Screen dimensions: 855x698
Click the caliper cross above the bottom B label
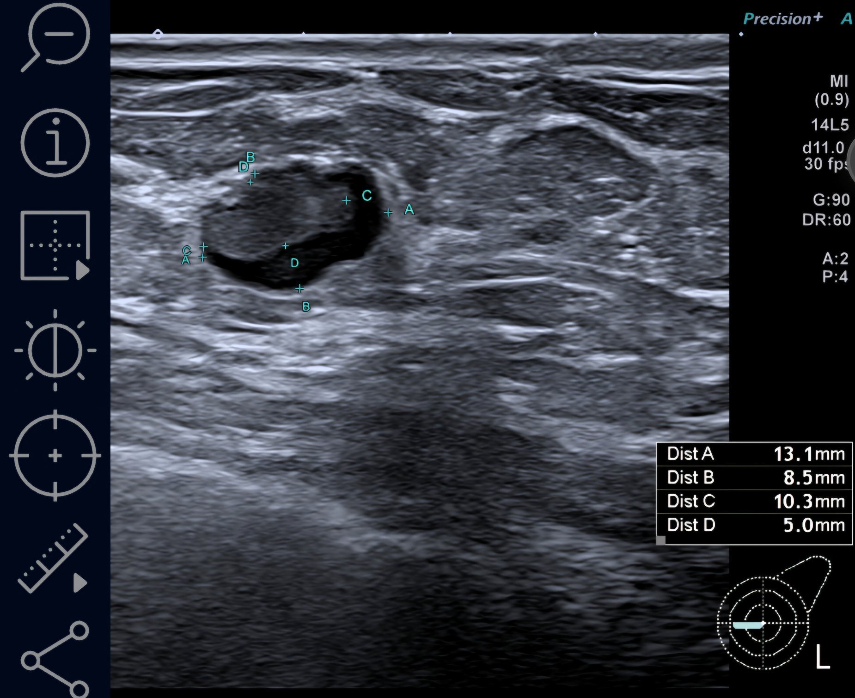click(x=299, y=288)
